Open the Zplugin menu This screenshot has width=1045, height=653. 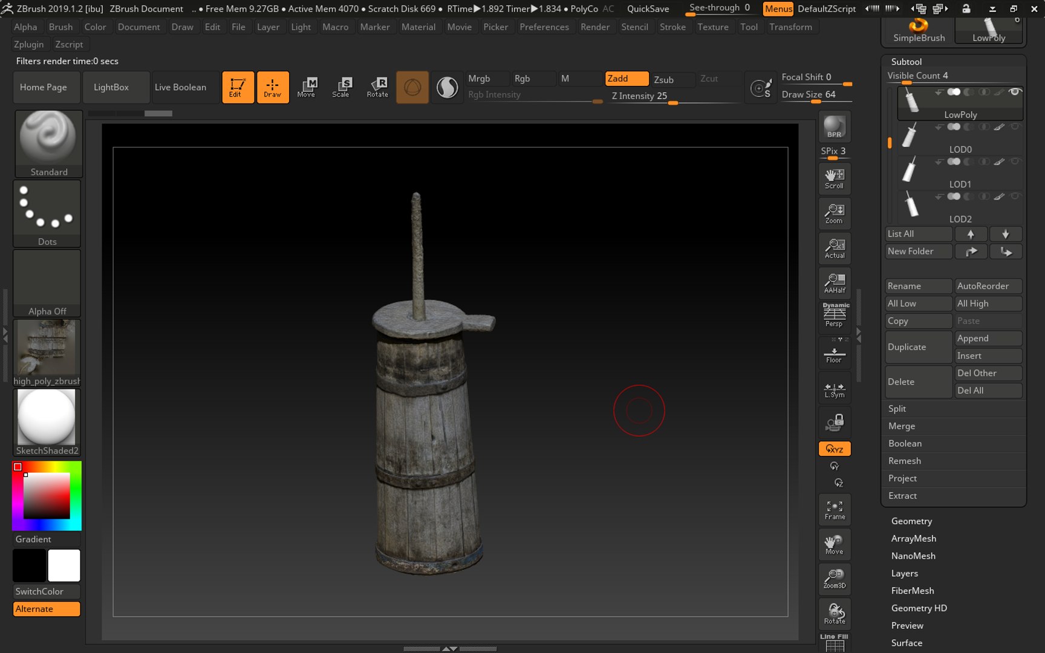point(29,45)
